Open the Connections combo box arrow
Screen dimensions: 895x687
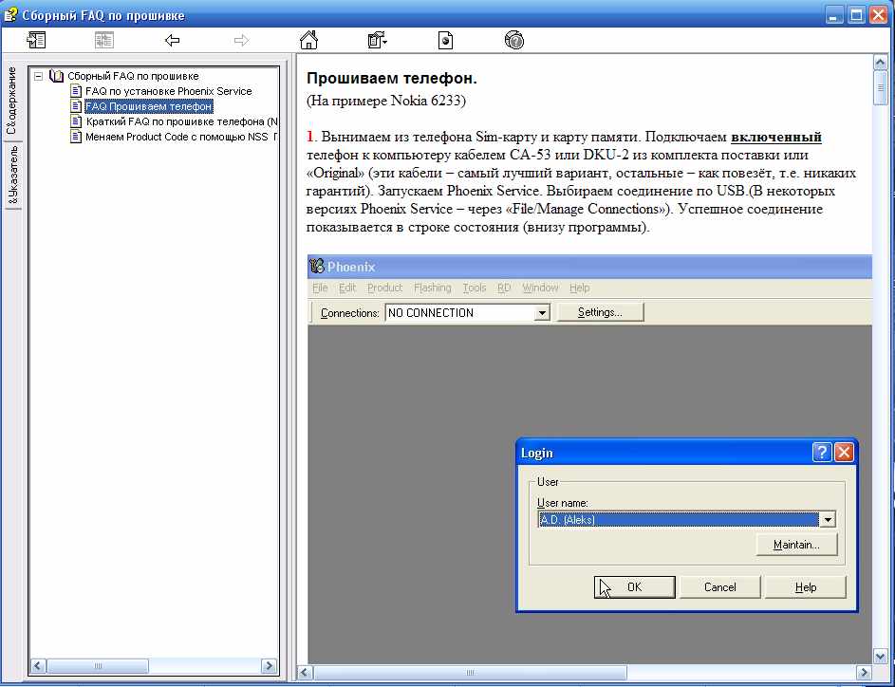coord(541,313)
